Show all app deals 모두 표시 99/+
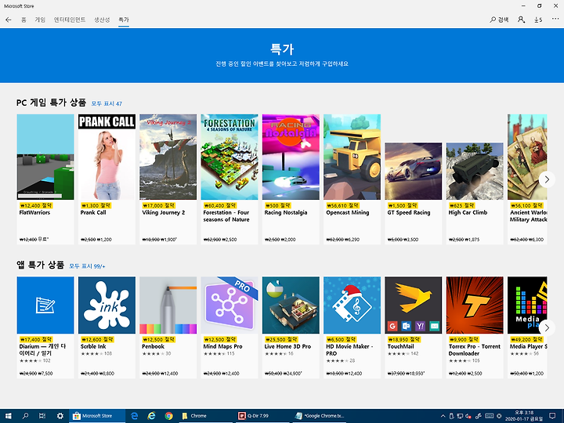This screenshot has width=564, height=423. (x=87, y=266)
